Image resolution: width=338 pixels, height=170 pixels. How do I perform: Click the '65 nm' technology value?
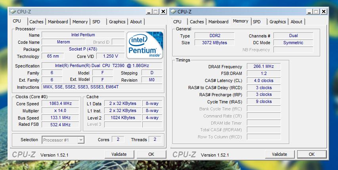[53, 56]
